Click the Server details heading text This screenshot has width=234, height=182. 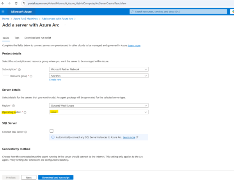[x=11, y=90]
